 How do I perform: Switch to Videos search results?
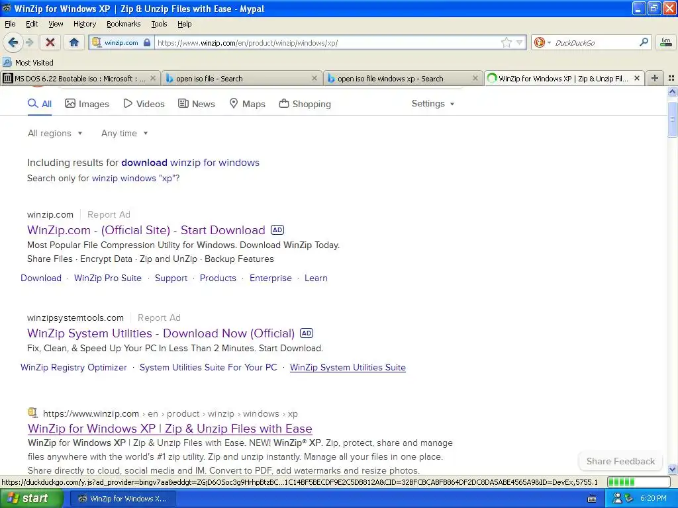(144, 104)
